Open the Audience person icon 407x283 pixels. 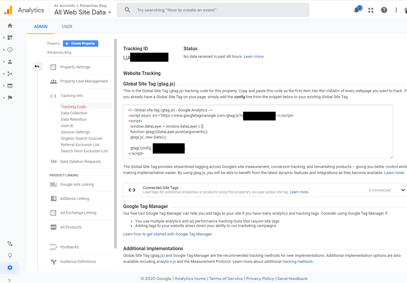pos(10,62)
